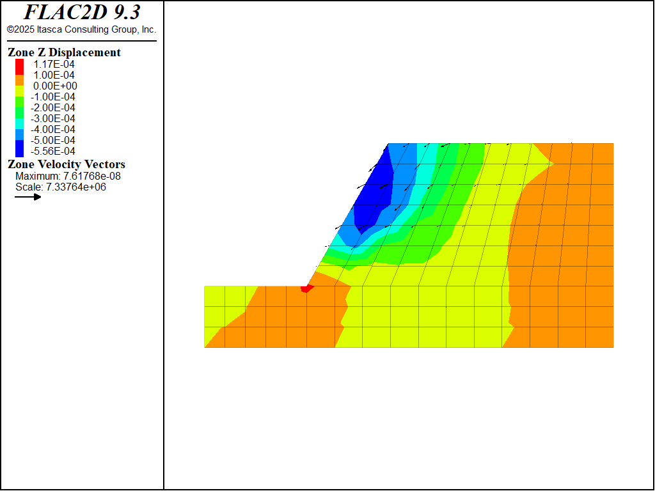Click the Itasca Consulting Group copyright text
The height and width of the screenshot is (491, 655).
[x=81, y=29]
